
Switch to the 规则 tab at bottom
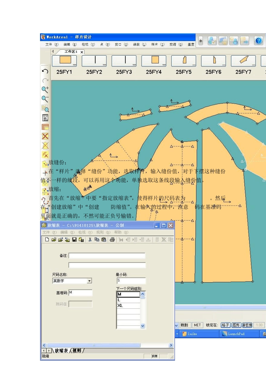pos(77,351)
